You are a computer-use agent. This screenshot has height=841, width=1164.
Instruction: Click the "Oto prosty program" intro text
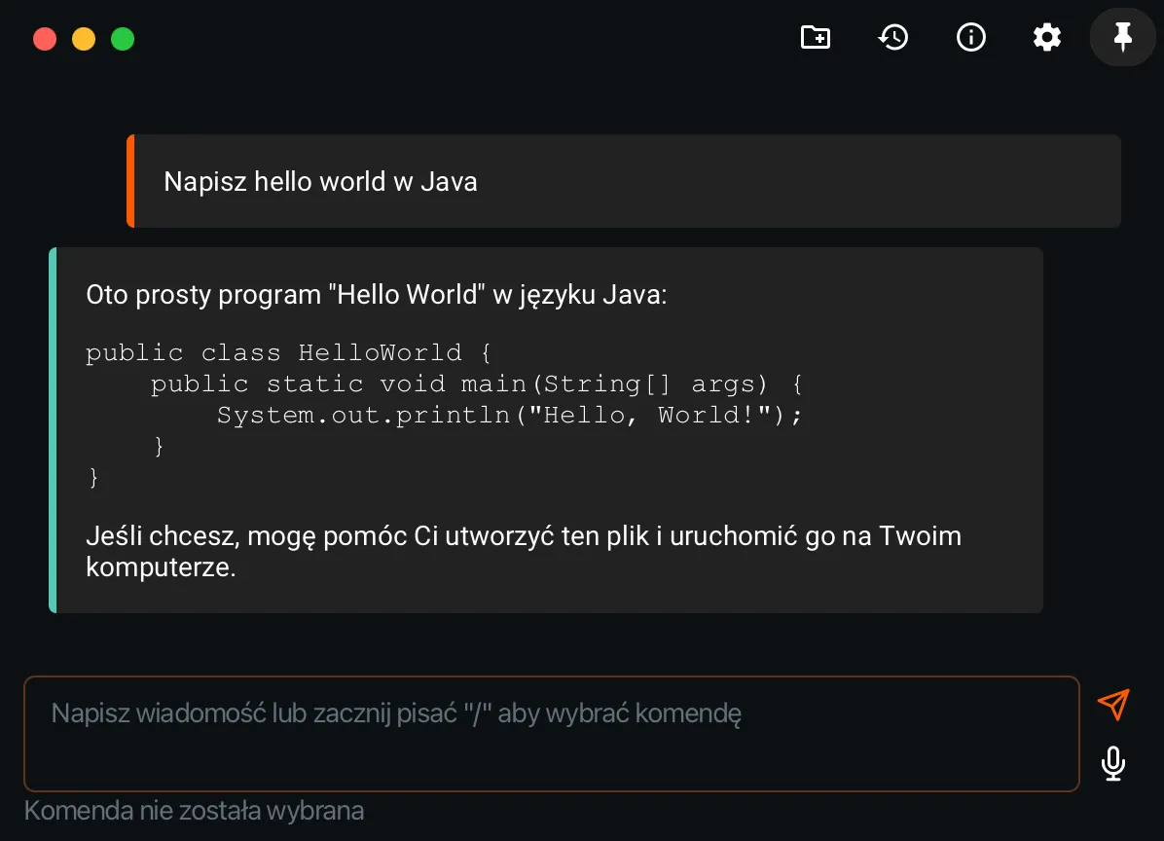click(376, 295)
